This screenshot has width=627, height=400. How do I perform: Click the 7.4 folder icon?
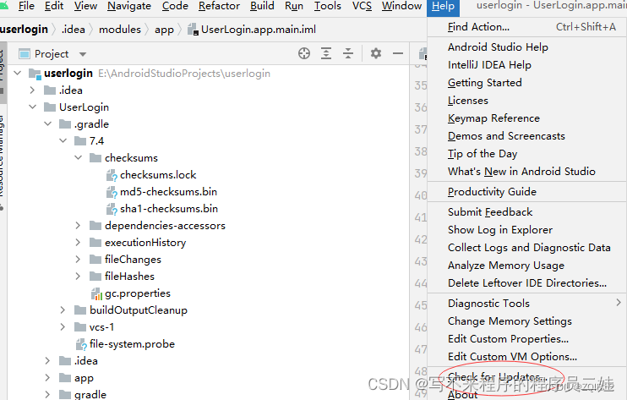[80, 141]
